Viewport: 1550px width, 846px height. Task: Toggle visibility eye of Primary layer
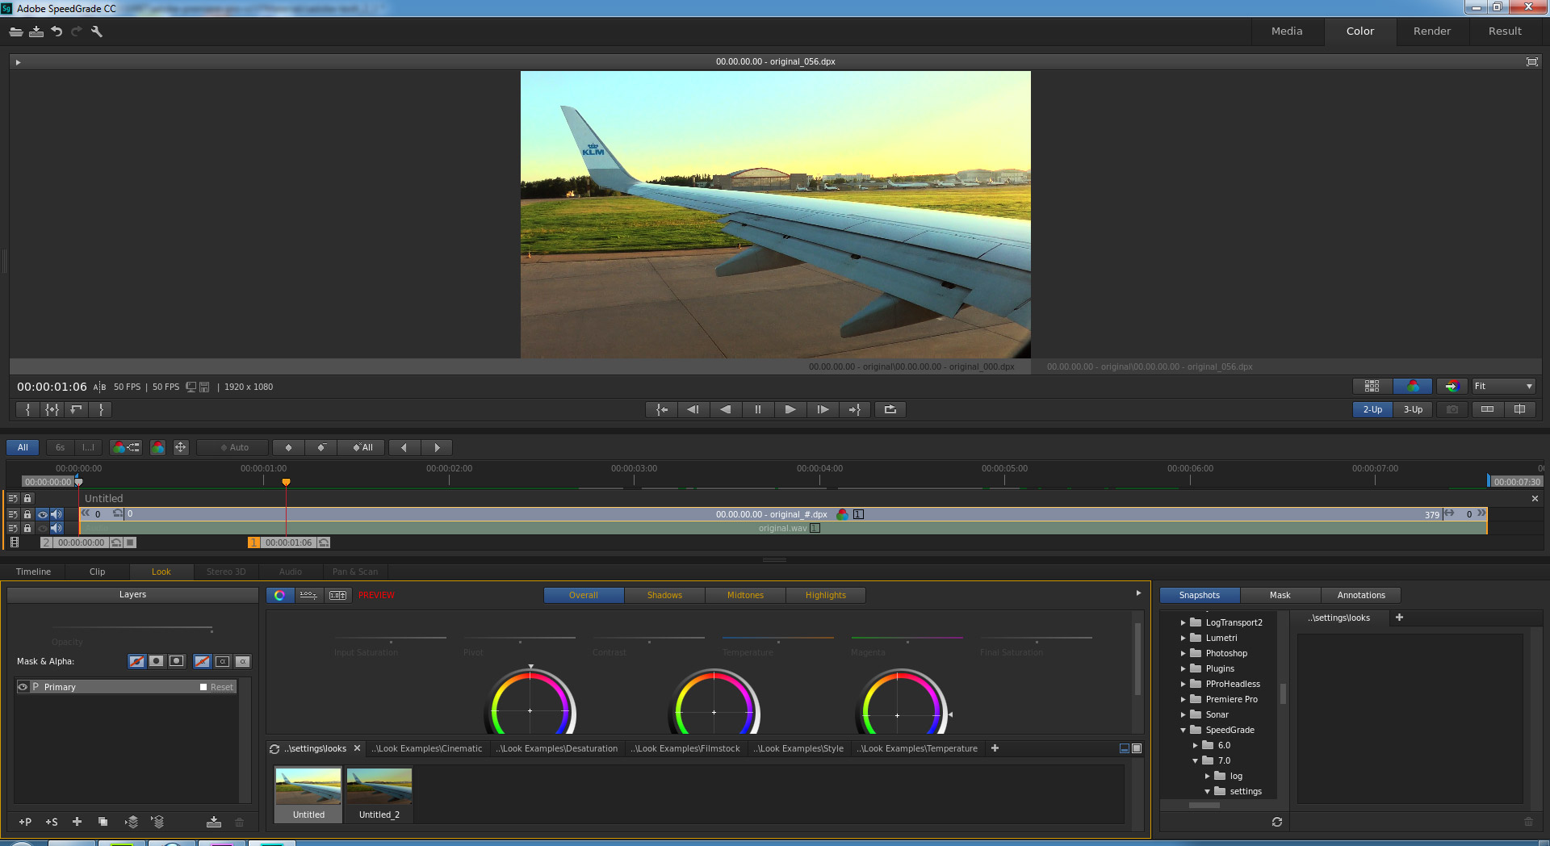click(23, 687)
